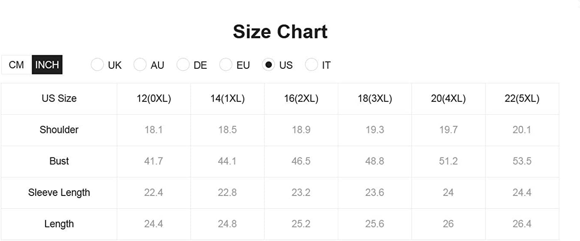Click the 12(0XL) size column header
The width and height of the screenshot is (580, 241).
click(154, 99)
